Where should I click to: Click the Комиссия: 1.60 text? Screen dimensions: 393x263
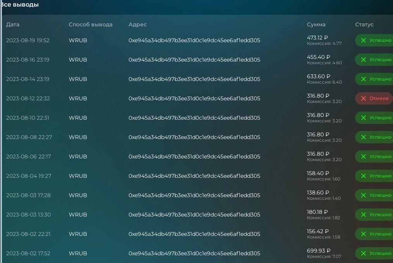[x=324, y=179]
